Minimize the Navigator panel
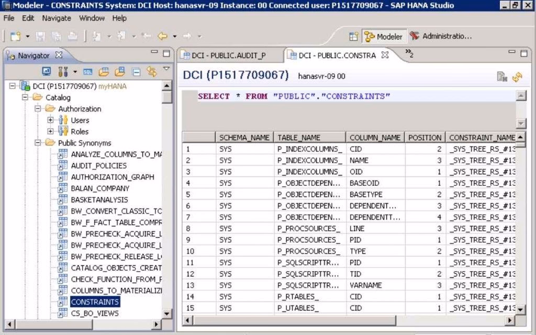This screenshot has width=536, height=335. 154,52
